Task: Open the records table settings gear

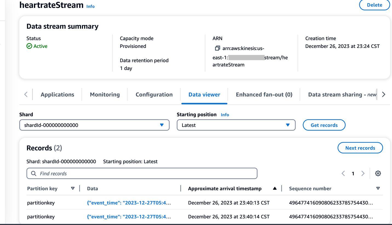Action: click(378, 173)
